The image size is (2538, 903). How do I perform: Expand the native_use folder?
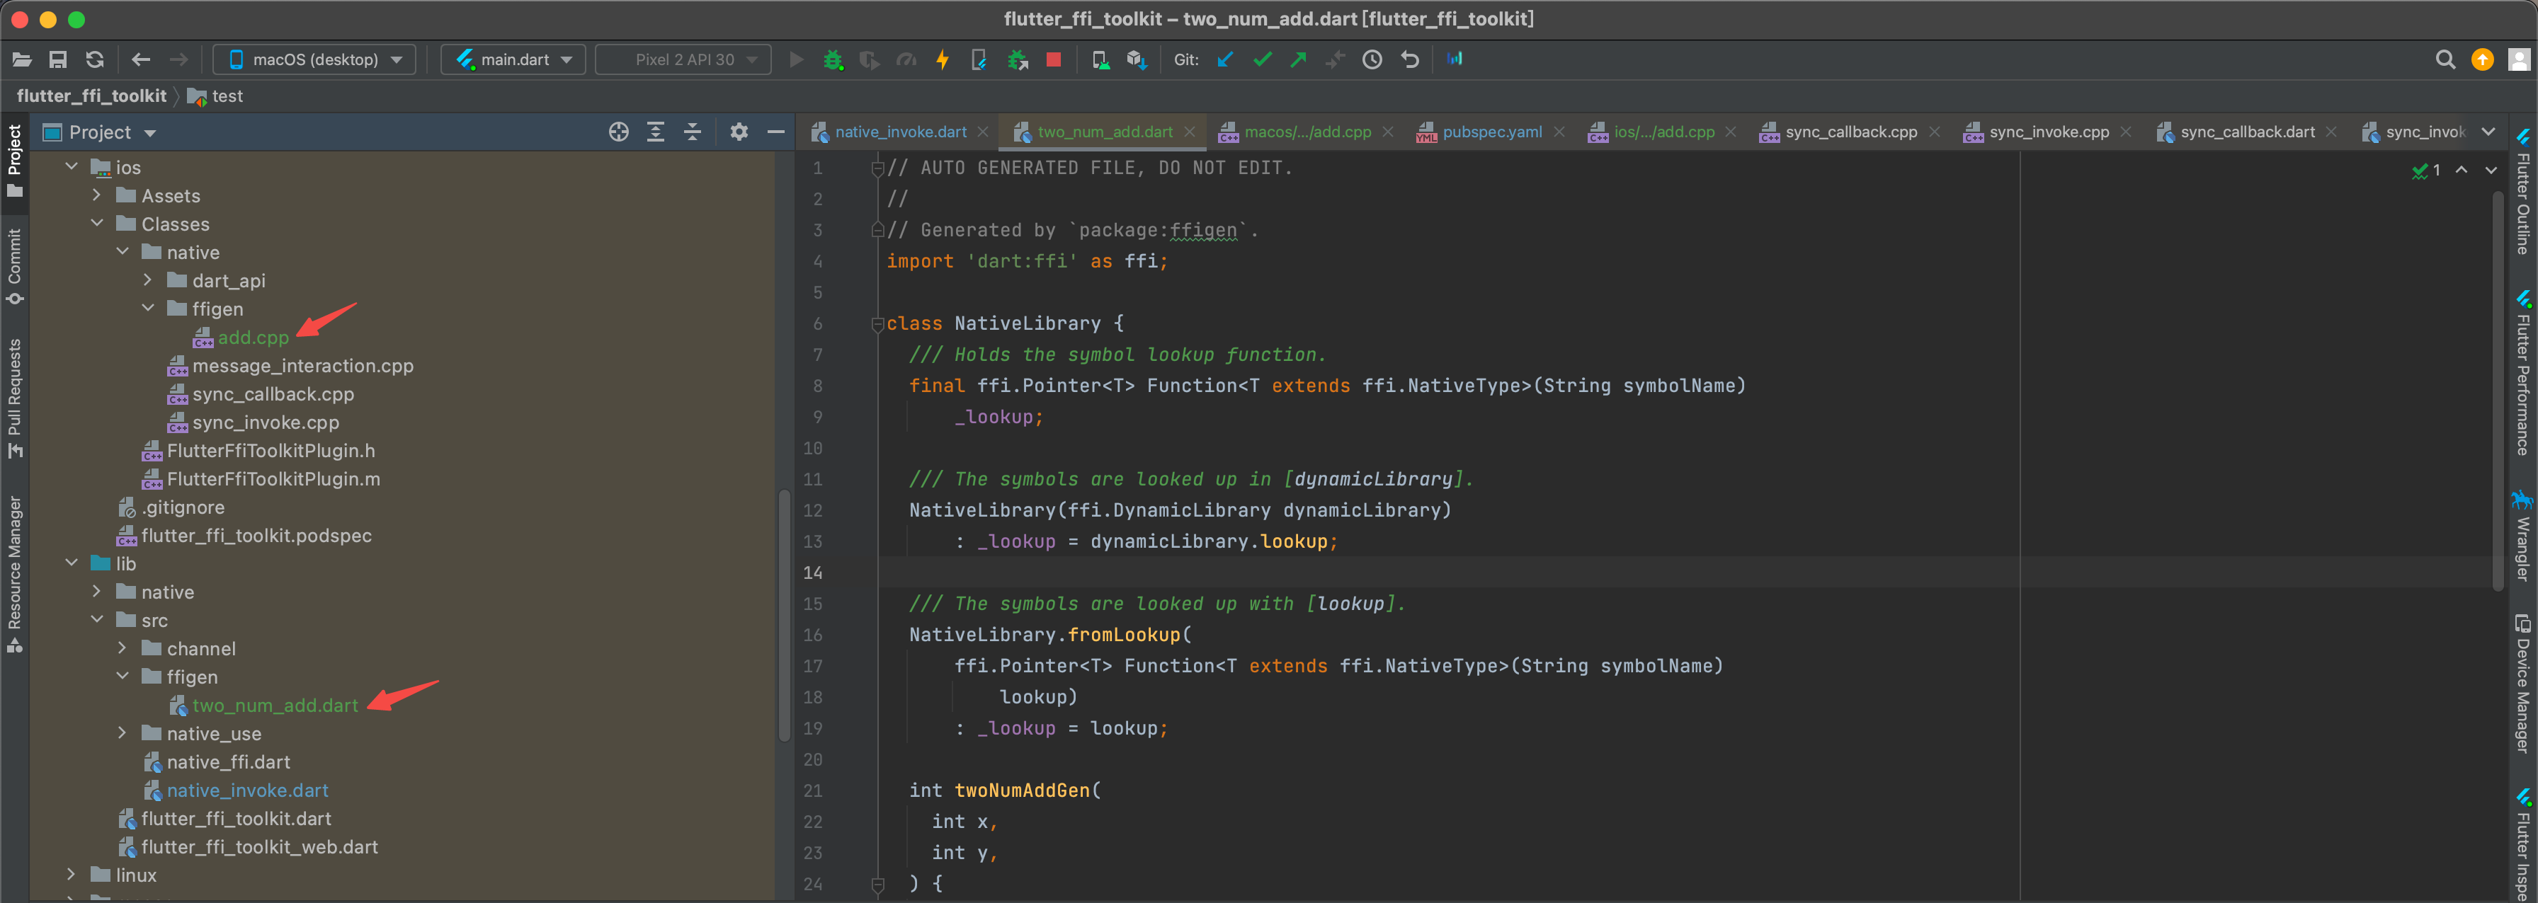(x=123, y=734)
